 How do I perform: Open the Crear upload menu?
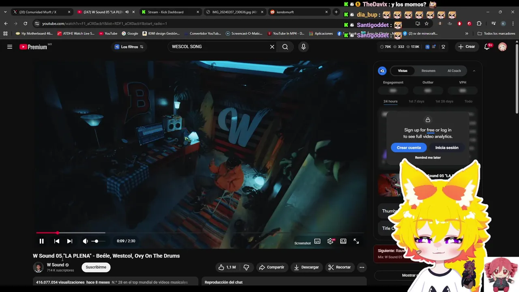coord(466,47)
